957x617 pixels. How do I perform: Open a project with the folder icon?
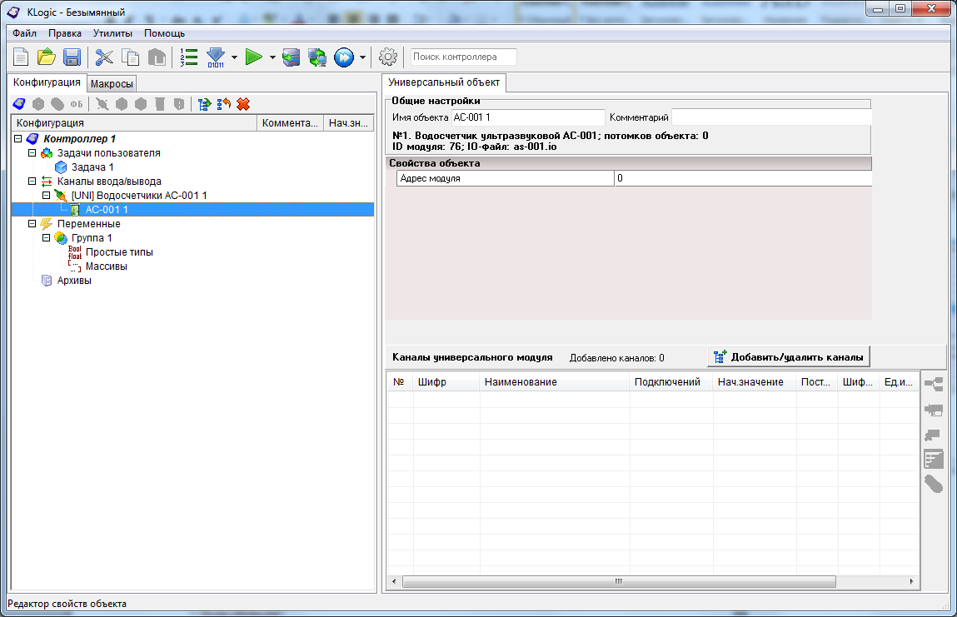pyautogui.click(x=47, y=57)
